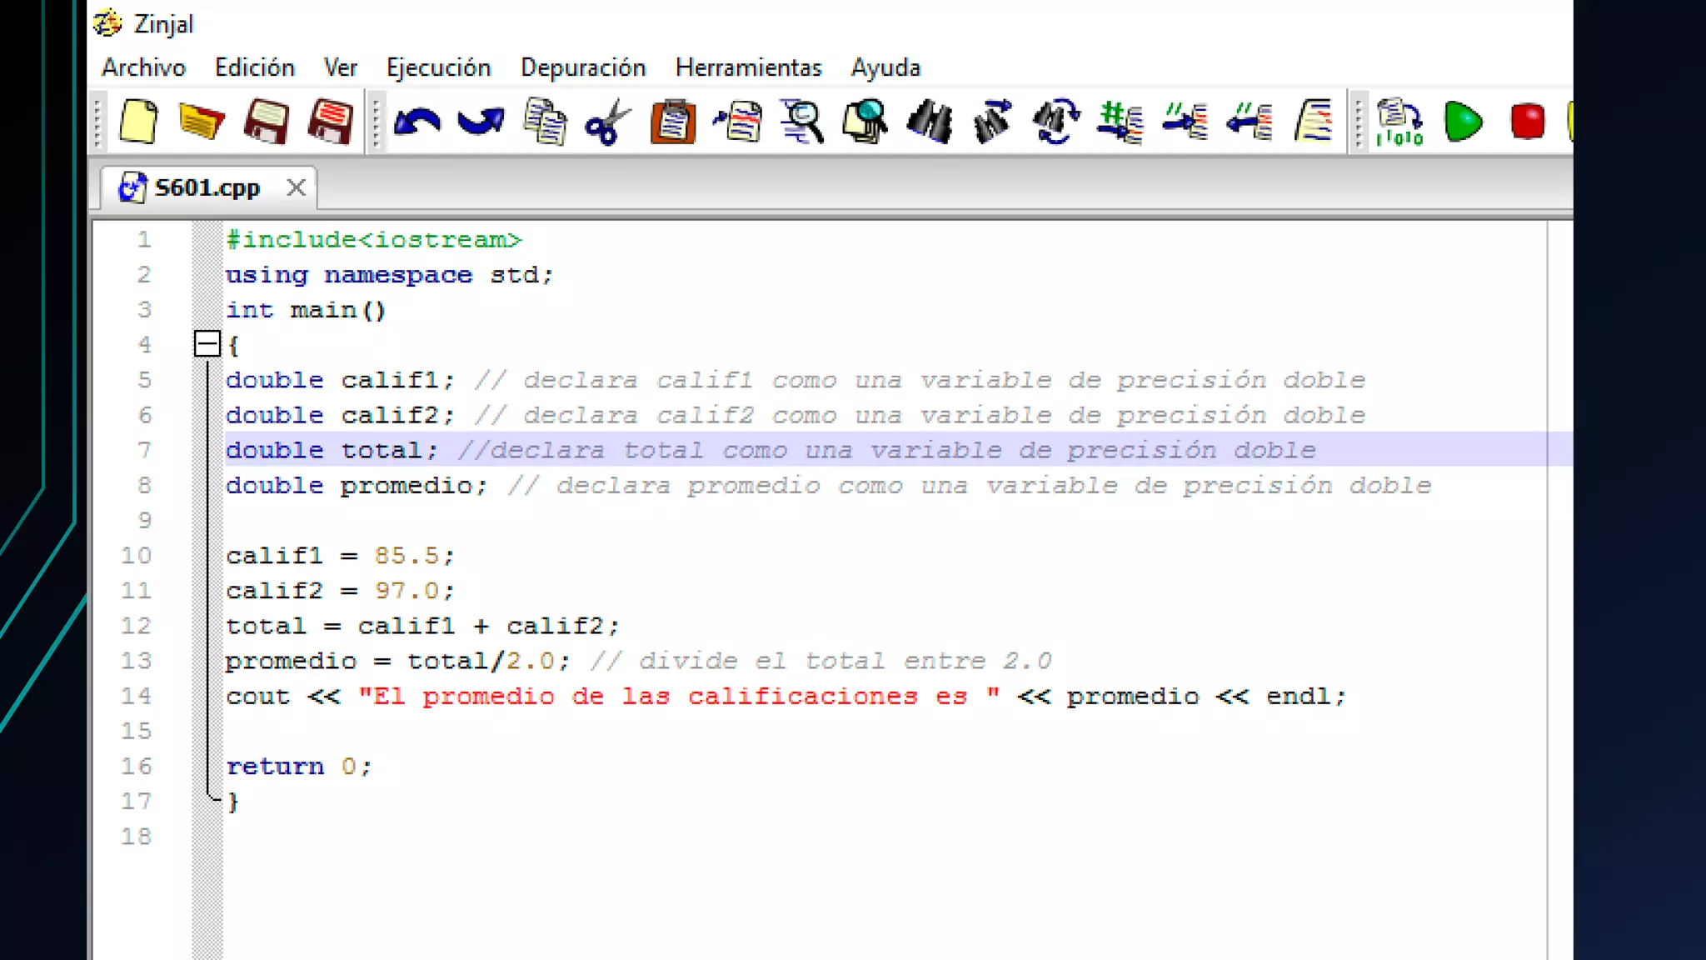The image size is (1706, 960).
Task: Click the Cut scissors icon
Action: (x=608, y=122)
